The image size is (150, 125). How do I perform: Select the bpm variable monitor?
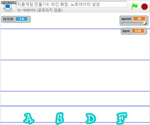(134, 31)
